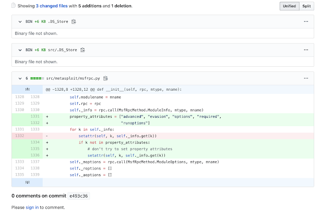This screenshot has height=220, width=334.
Task: Click added line number 1334
Action: coord(35,142)
